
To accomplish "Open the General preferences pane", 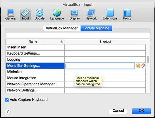I will 11,14.
